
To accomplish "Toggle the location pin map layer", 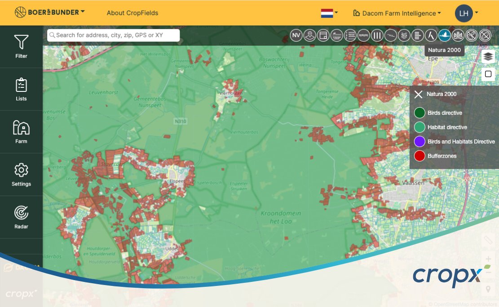I will click(309, 35).
